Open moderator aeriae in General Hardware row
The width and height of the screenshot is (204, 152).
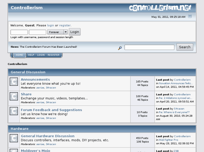click(x=40, y=144)
